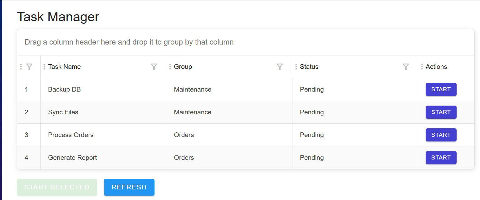Open the Task Name column filter icon
This screenshot has height=200, width=480.
[x=154, y=67]
